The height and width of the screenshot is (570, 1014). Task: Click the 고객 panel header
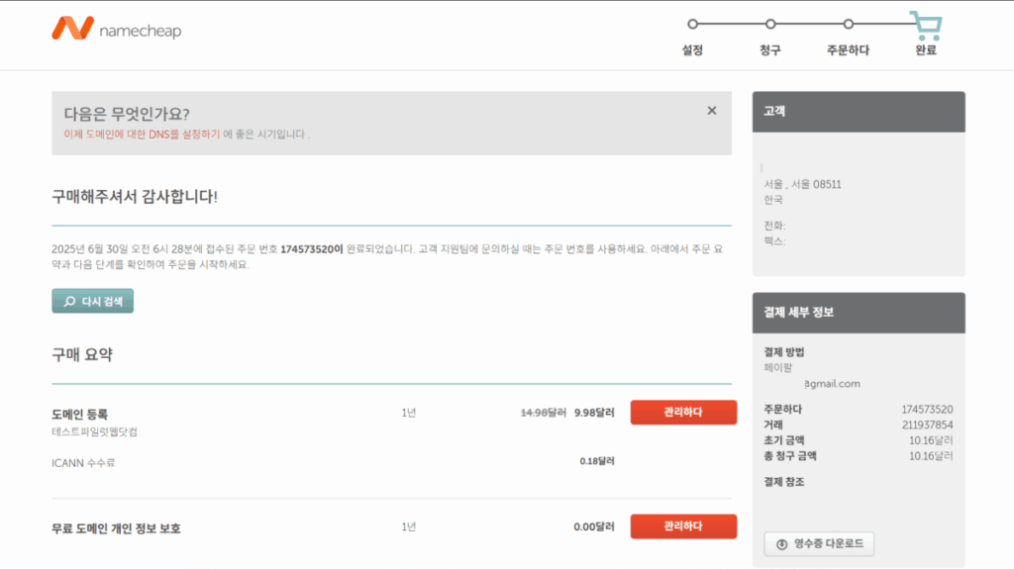tap(858, 111)
